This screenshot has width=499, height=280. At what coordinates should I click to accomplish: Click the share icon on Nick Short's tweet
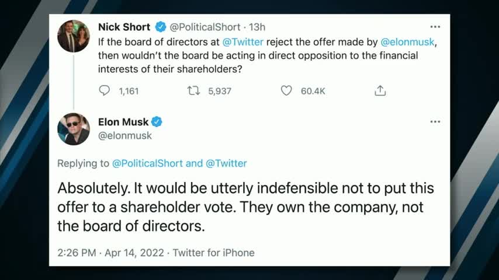coord(380,91)
